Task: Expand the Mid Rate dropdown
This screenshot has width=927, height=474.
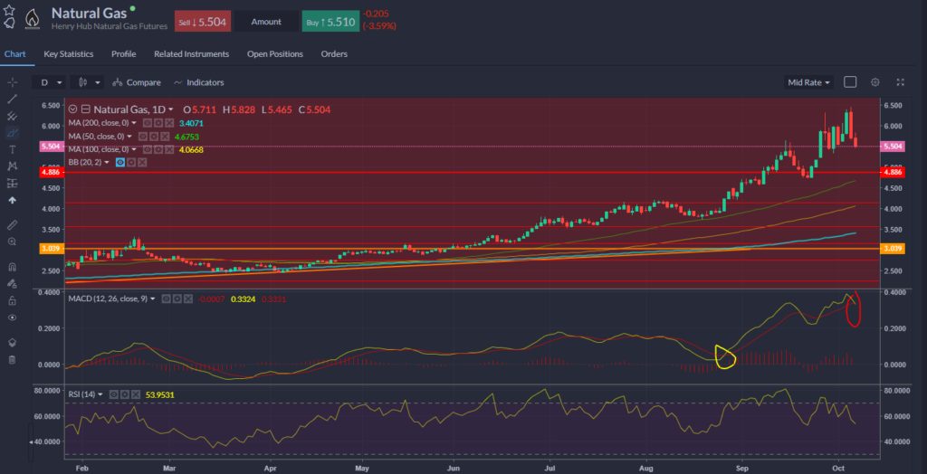Action: (x=808, y=82)
